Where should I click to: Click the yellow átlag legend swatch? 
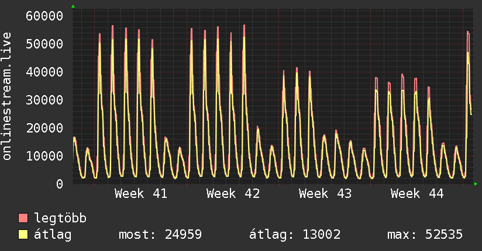23,234
